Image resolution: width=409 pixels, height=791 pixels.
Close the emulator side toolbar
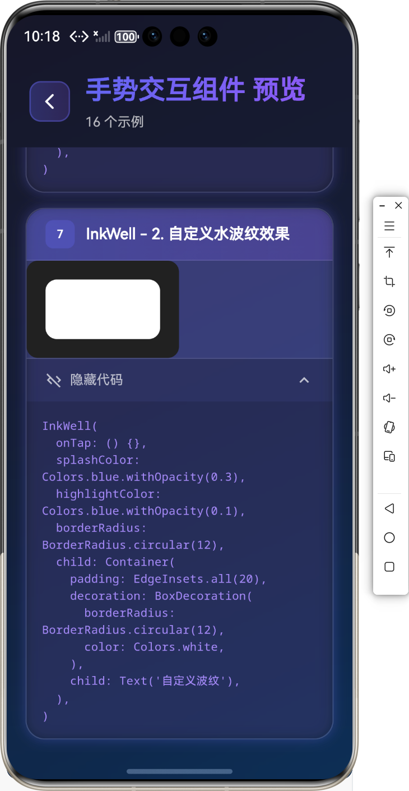pyautogui.click(x=398, y=206)
